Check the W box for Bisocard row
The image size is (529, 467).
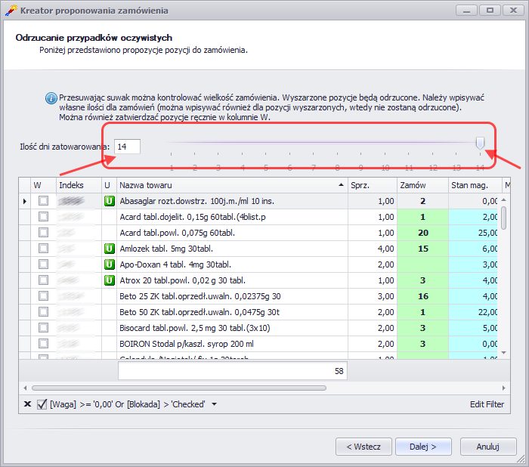(x=43, y=328)
